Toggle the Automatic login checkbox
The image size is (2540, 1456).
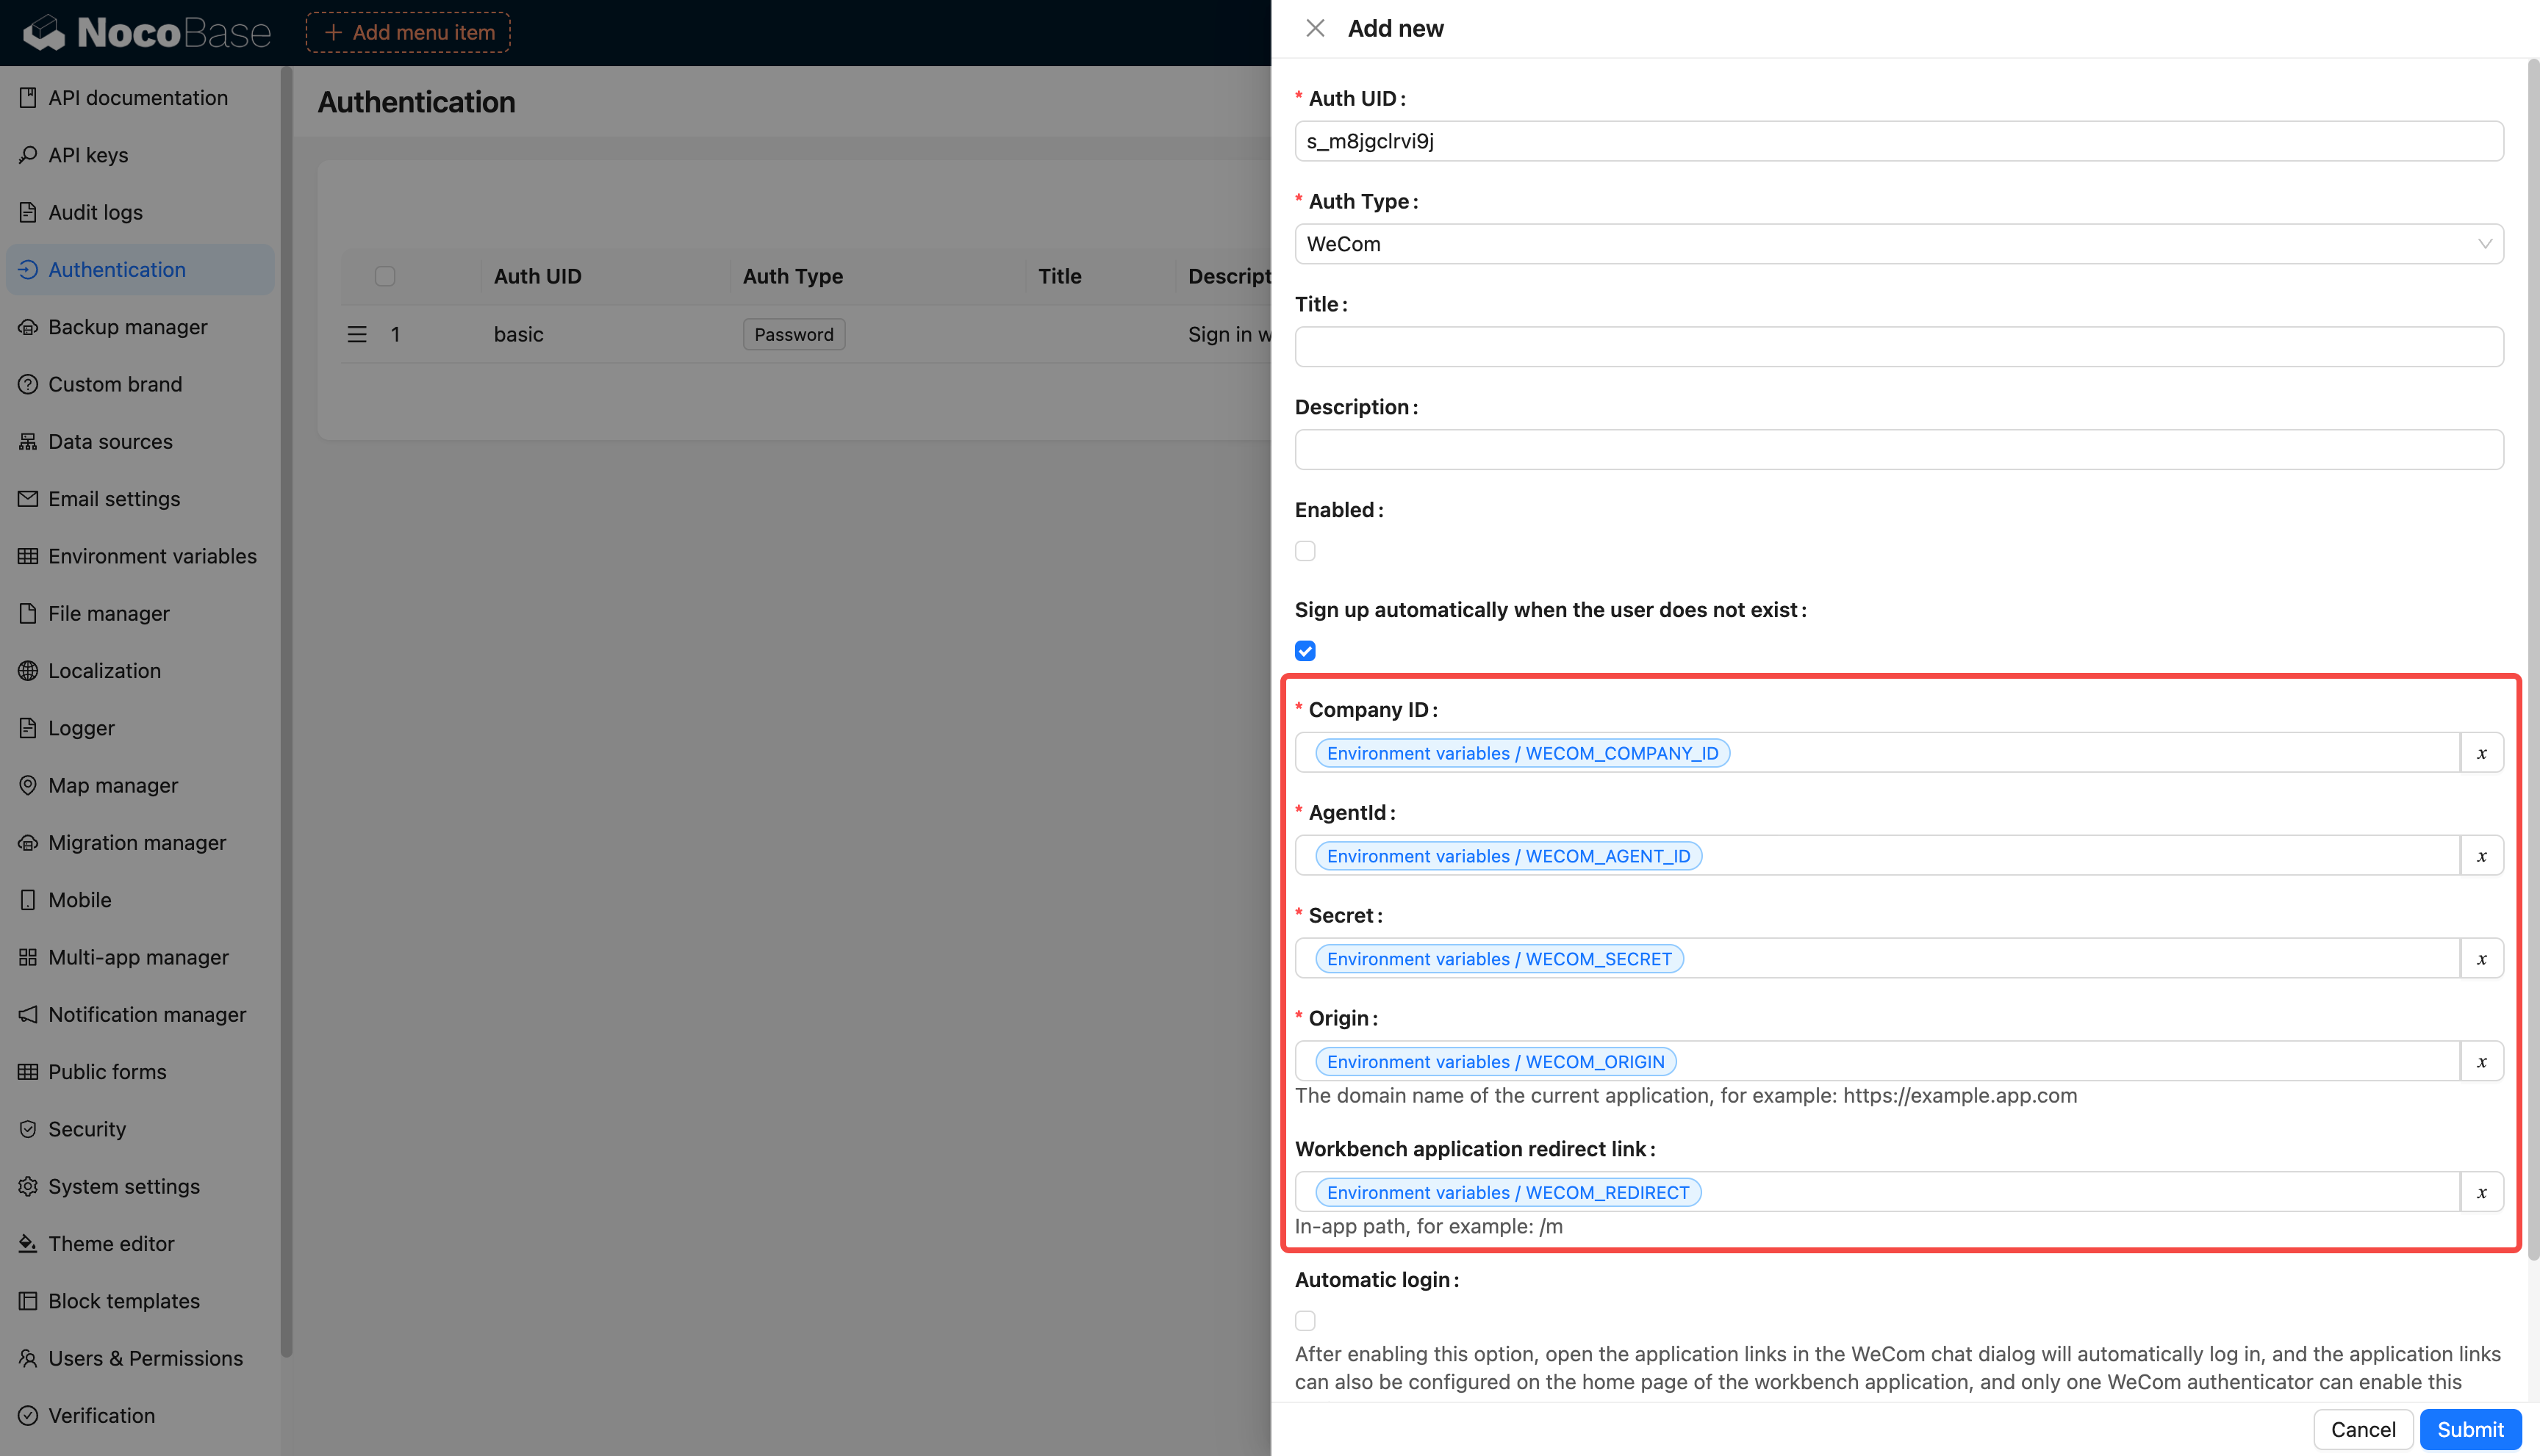(1305, 1321)
